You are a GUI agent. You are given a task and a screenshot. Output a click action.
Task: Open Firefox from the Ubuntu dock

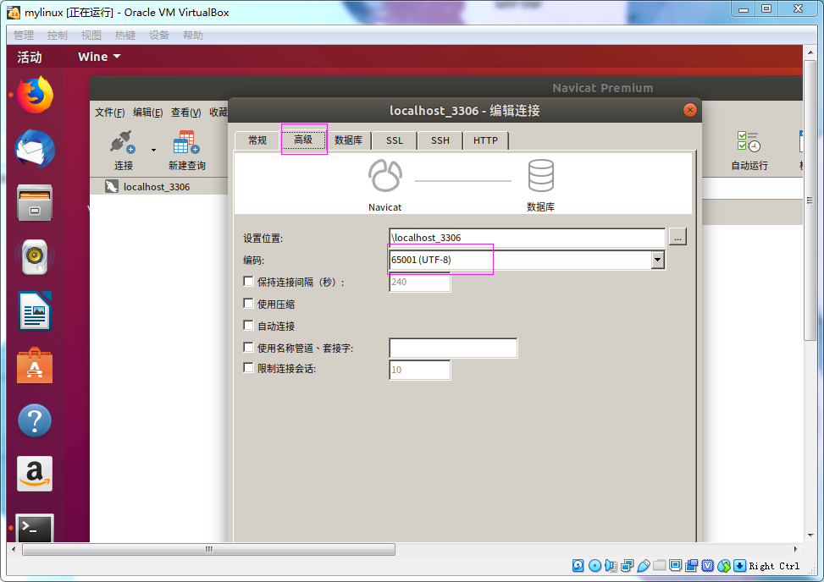tap(35, 95)
